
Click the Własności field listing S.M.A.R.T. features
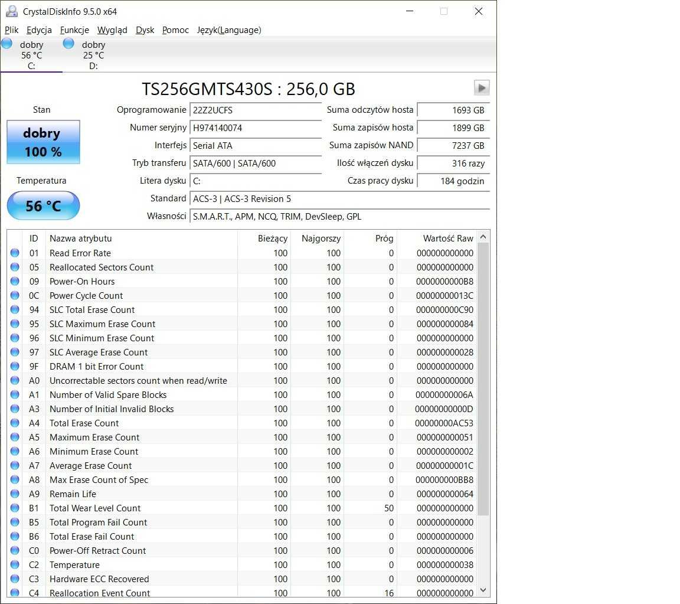pyautogui.click(x=340, y=217)
